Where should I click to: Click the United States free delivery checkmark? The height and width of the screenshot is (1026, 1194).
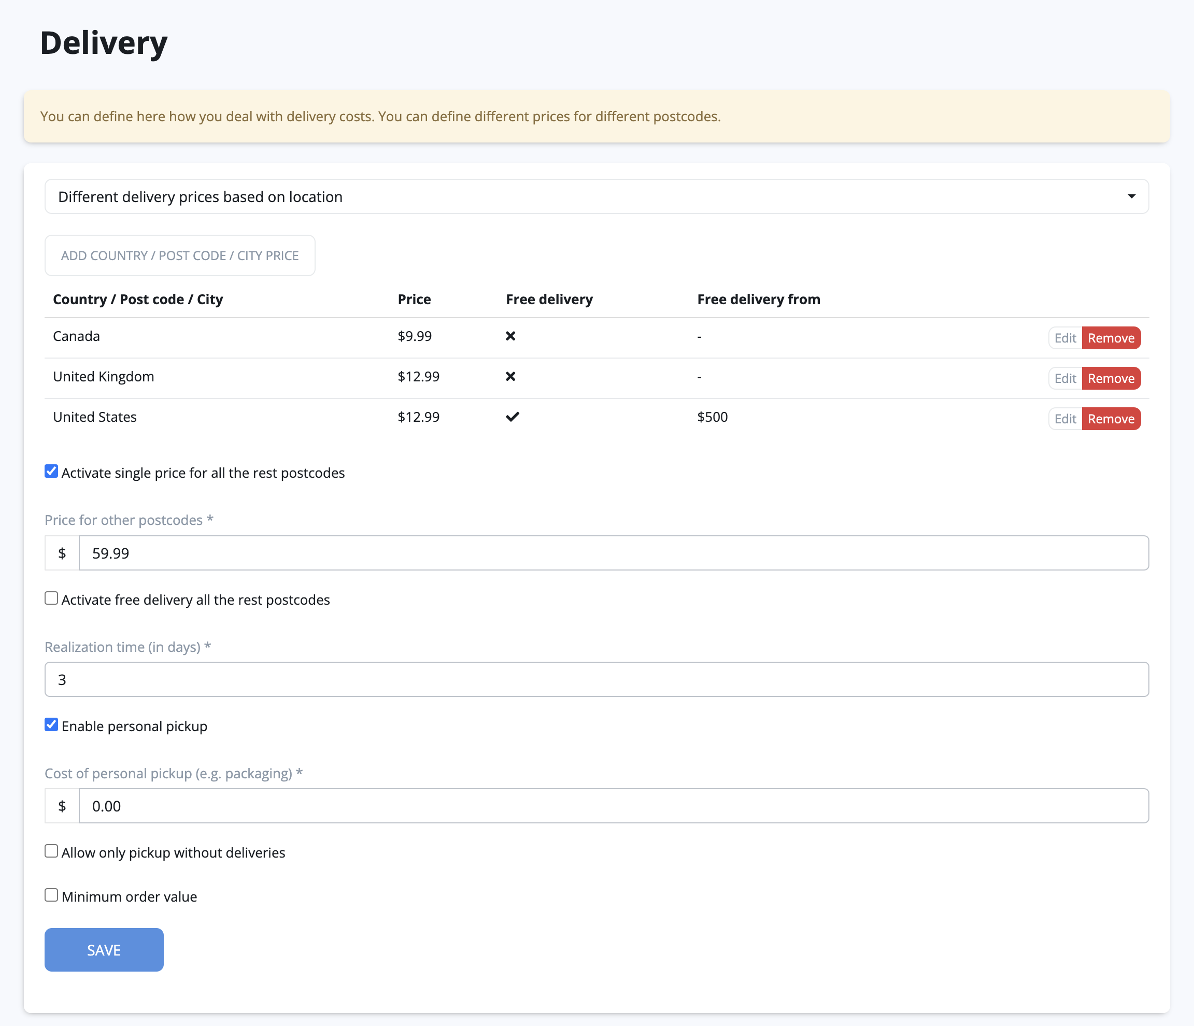click(x=513, y=417)
